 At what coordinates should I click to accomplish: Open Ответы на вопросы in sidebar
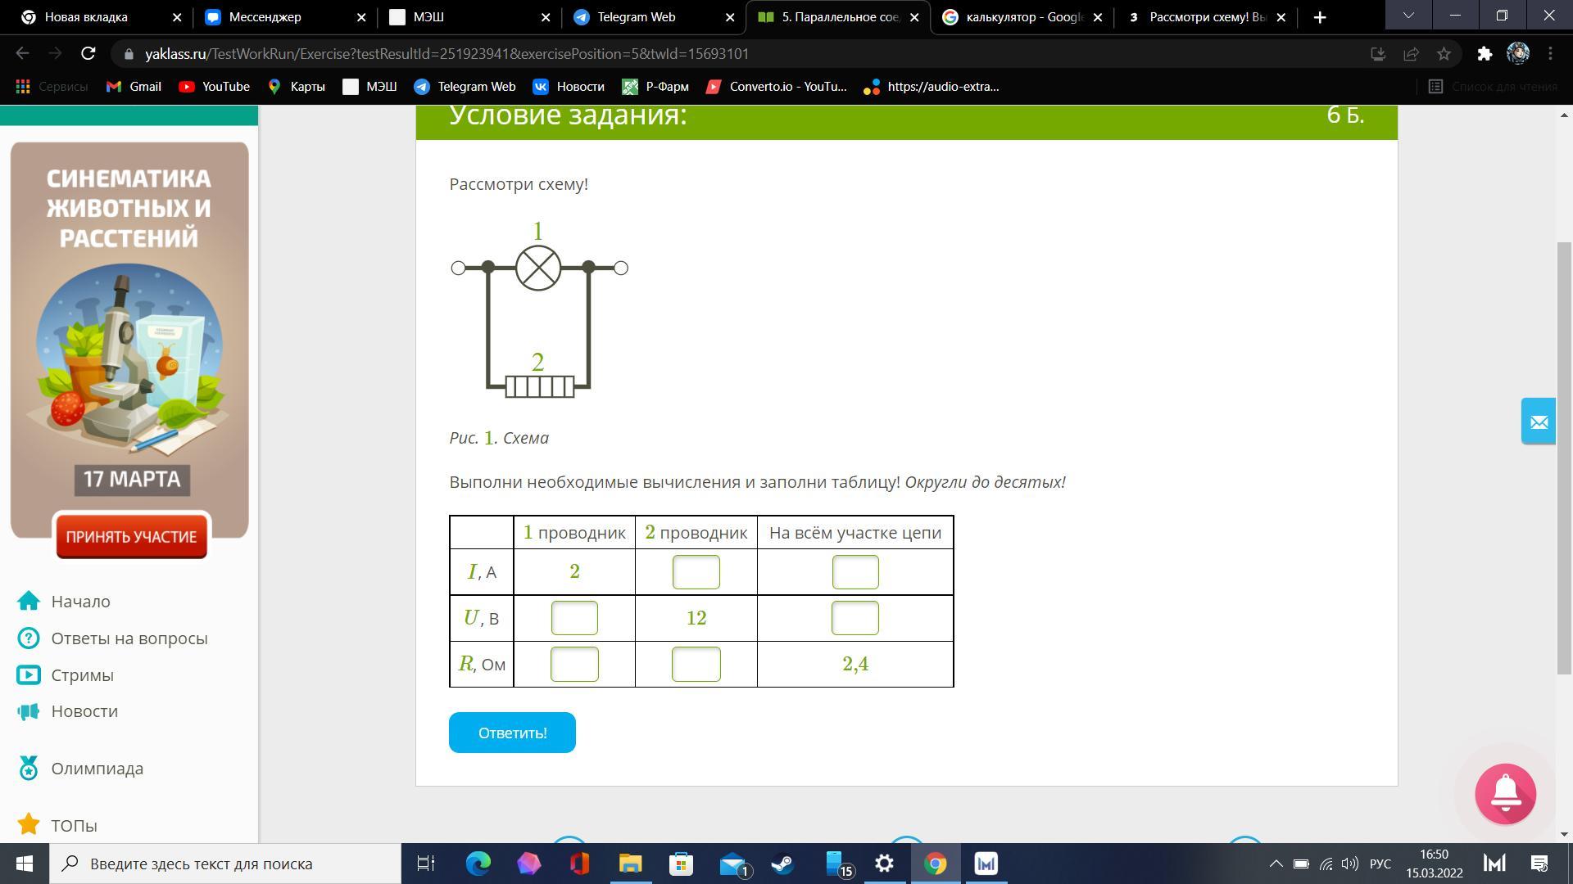coord(129,638)
